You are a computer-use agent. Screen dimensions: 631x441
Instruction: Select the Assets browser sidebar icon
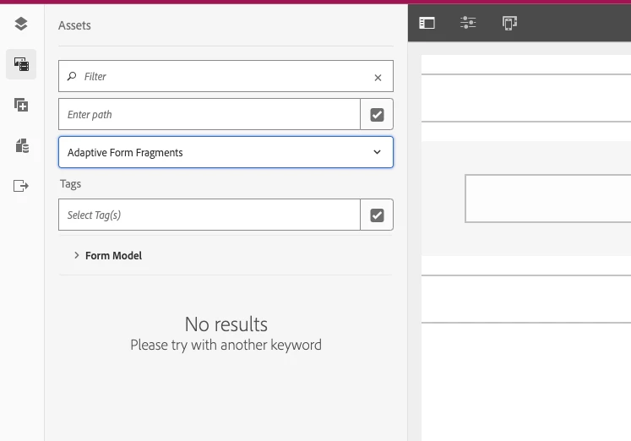click(x=21, y=64)
